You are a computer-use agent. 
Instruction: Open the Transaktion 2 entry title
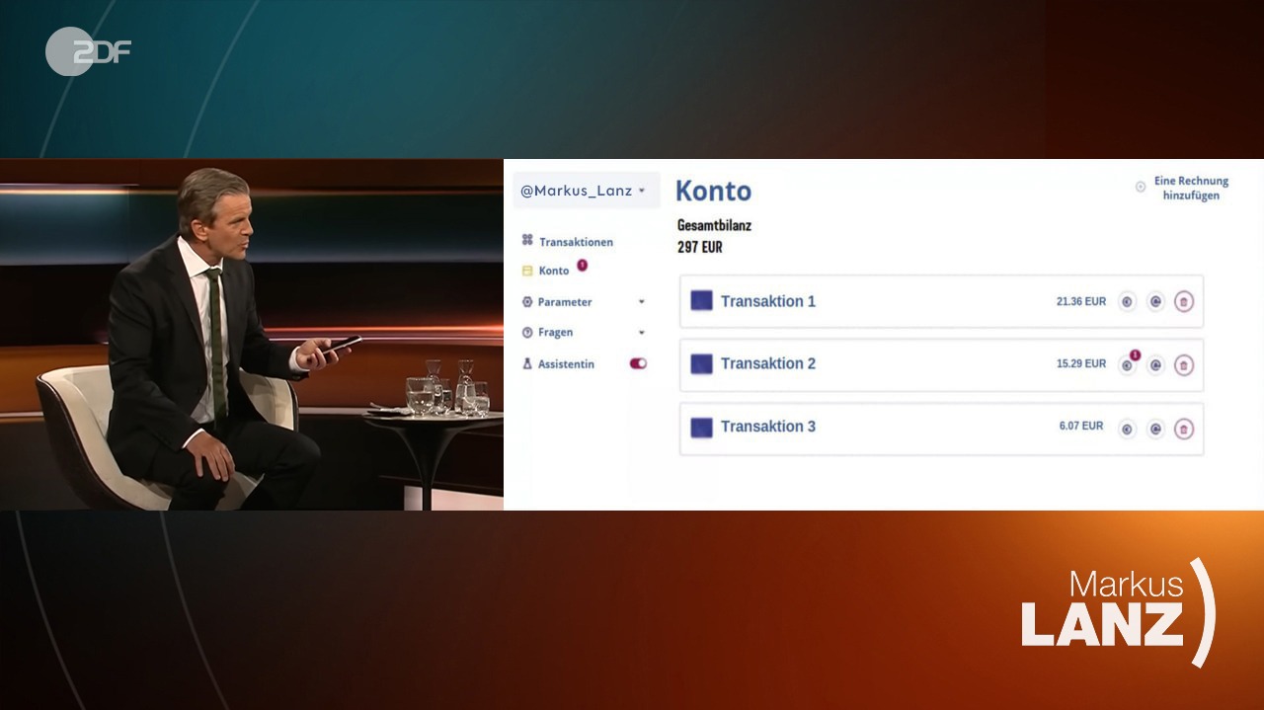click(767, 363)
